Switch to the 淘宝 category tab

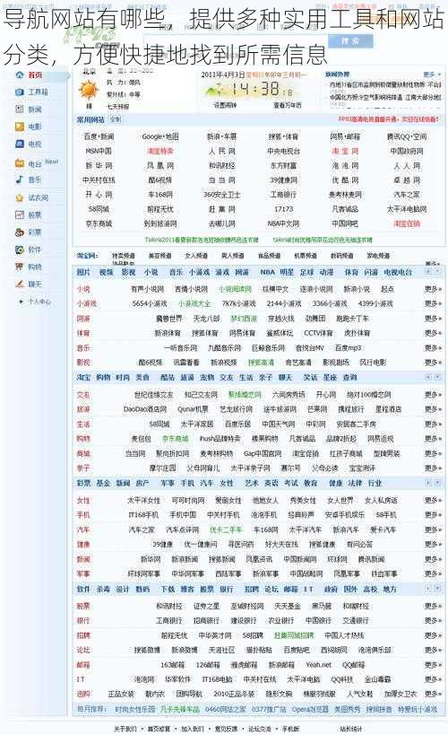(83, 377)
